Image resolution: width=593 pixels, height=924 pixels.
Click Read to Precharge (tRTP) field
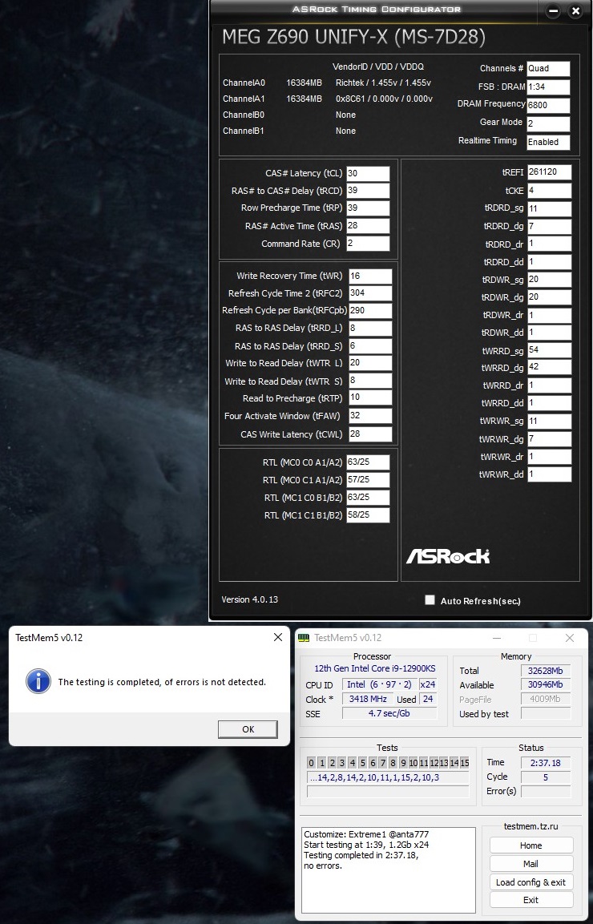[370, 397]
